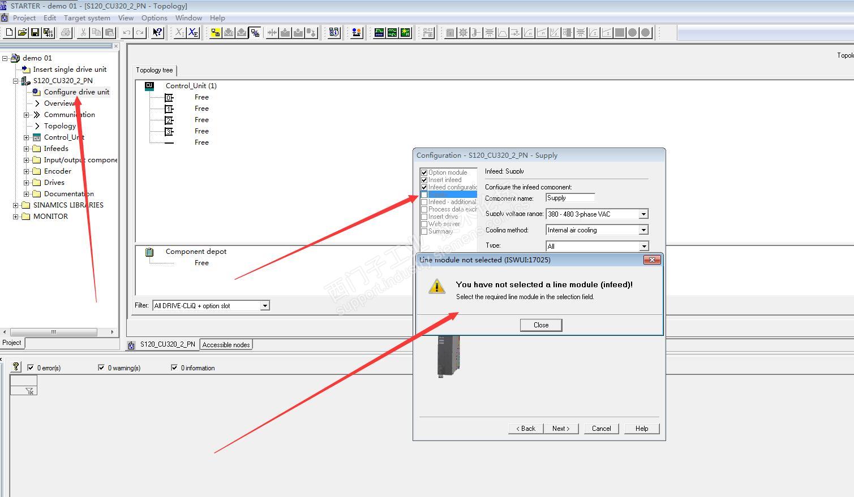Open the Options menu
This screenshot has height=497, width=854.
pyautogui.click(x=155, y=18)
